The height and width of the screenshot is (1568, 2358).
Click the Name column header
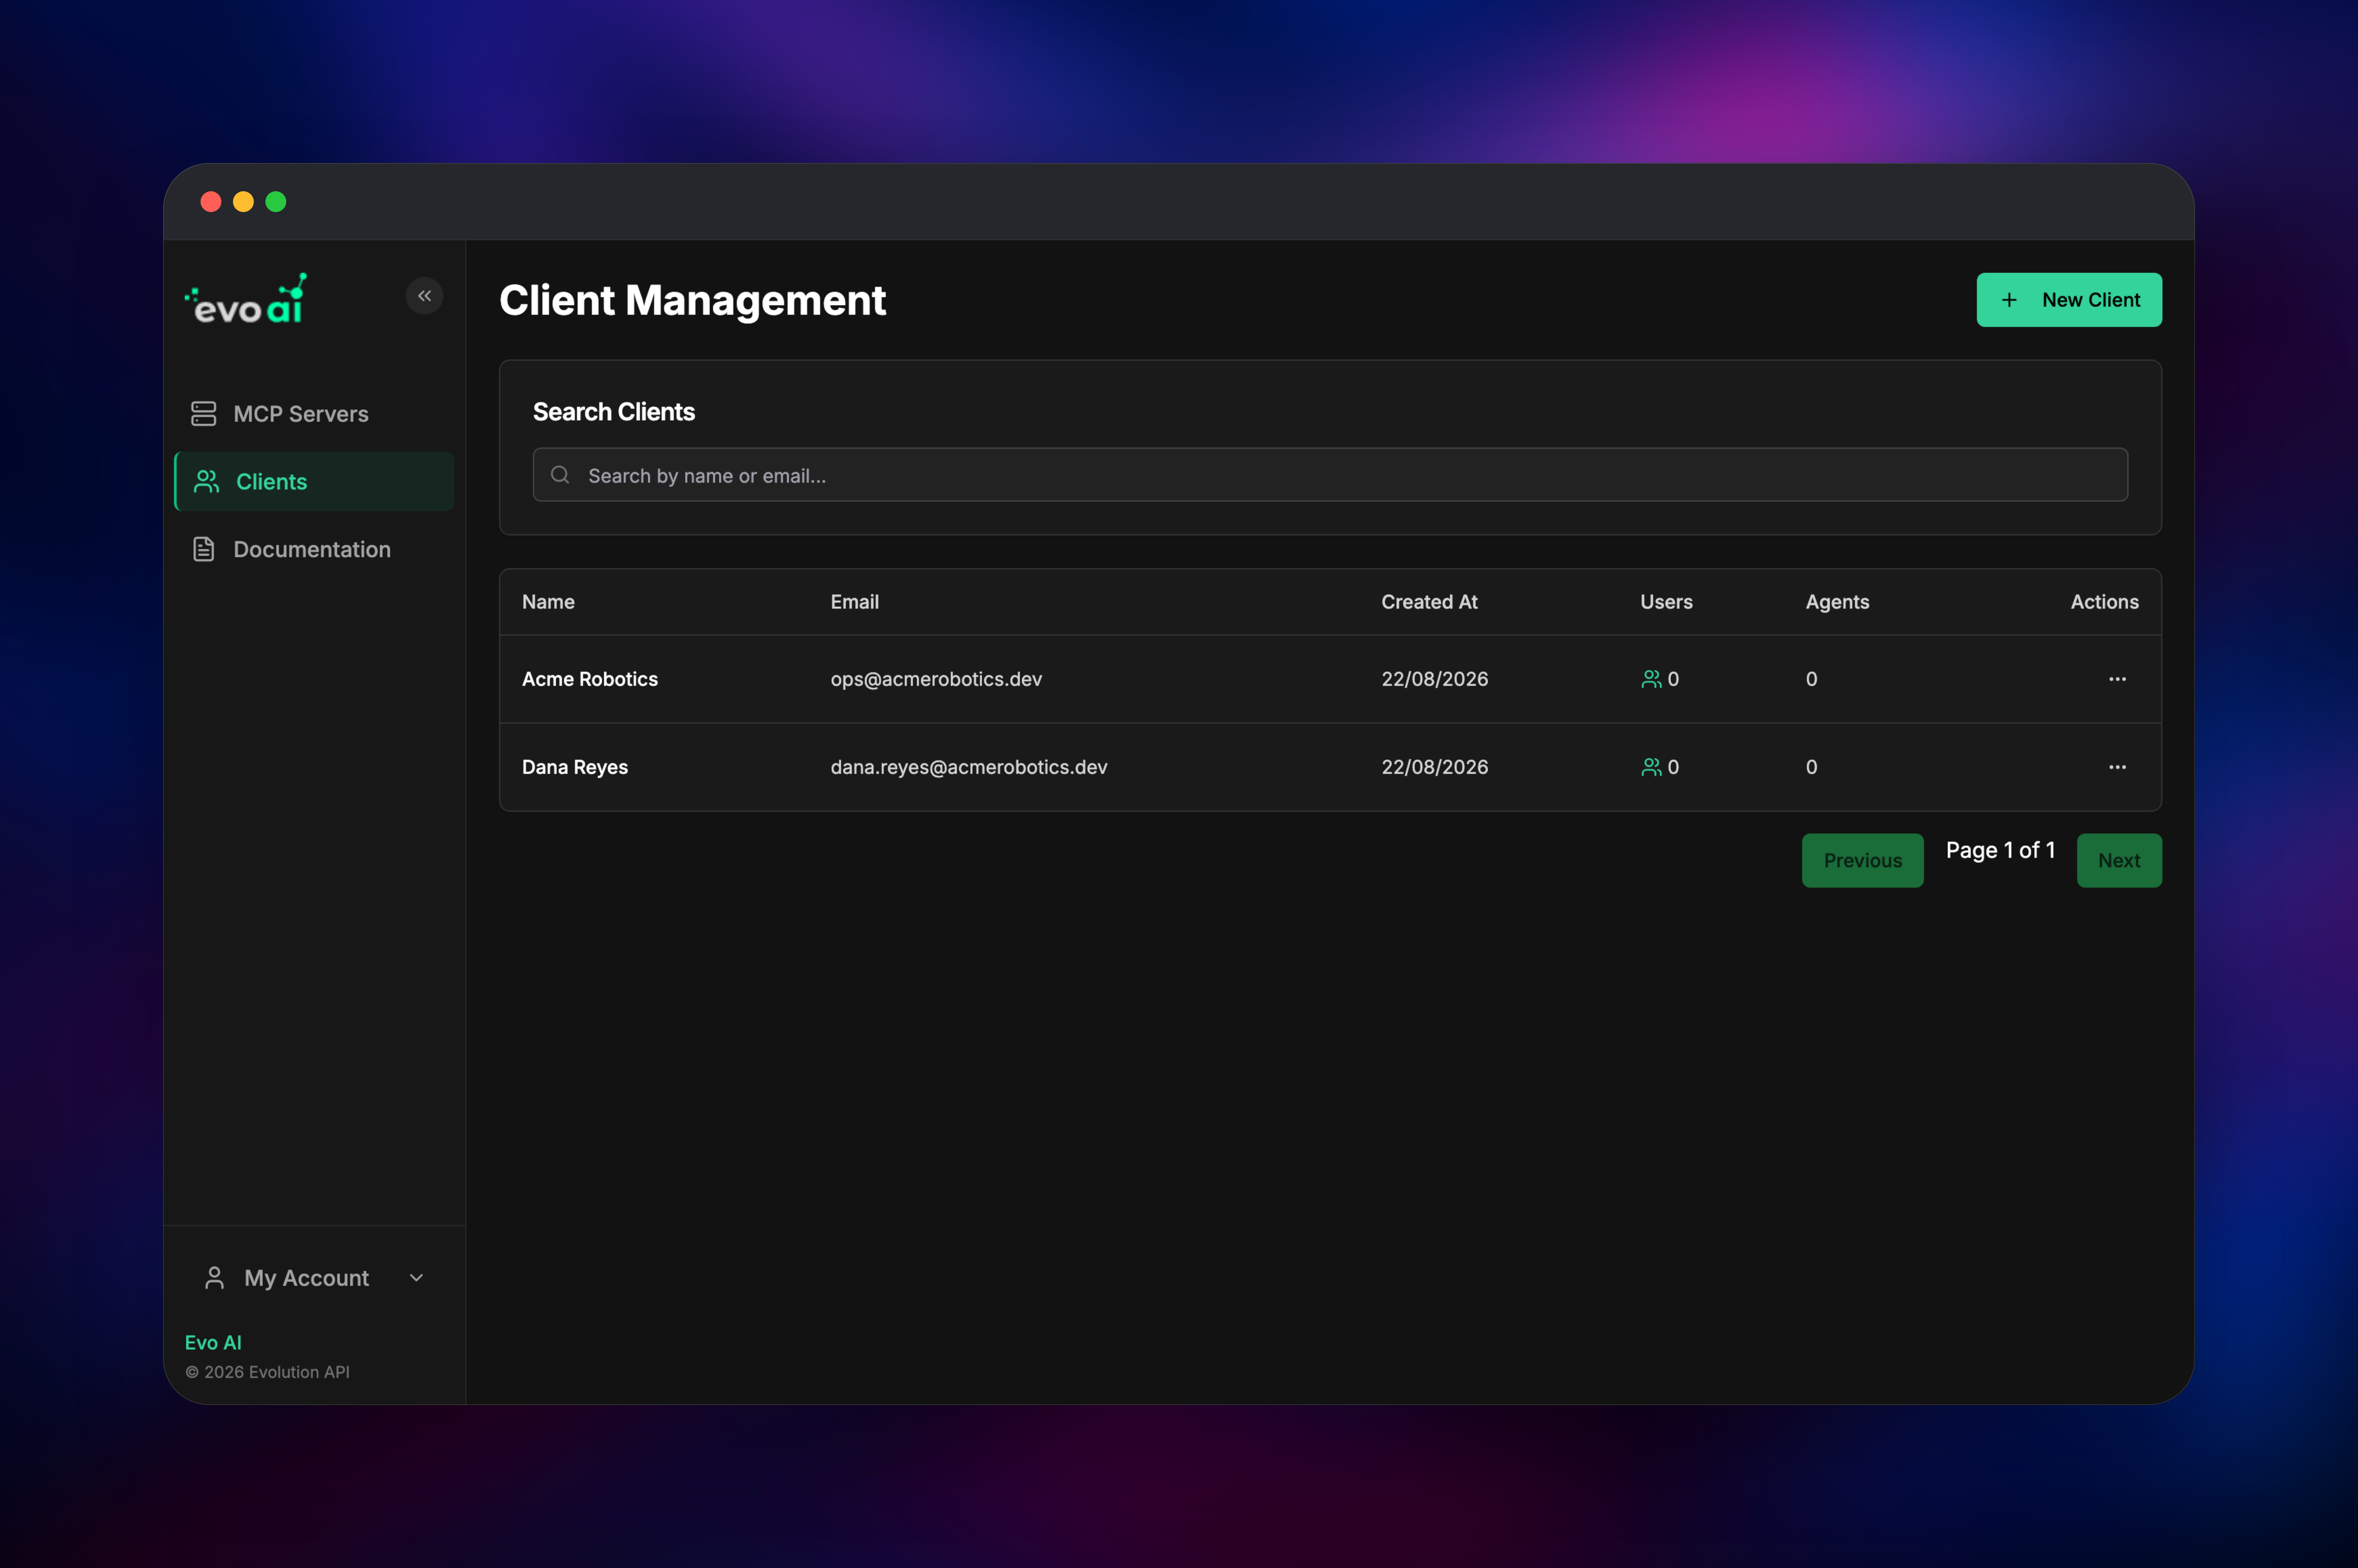pos(548,602)
